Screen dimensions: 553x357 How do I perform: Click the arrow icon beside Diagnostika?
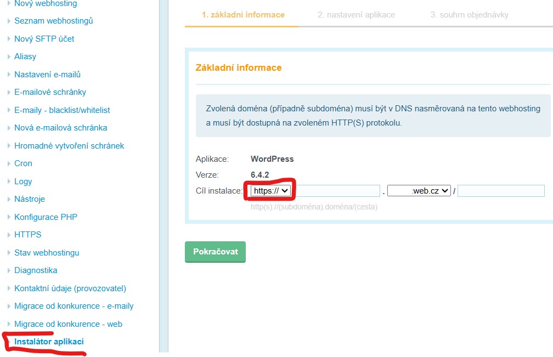(x=9, y=270)
